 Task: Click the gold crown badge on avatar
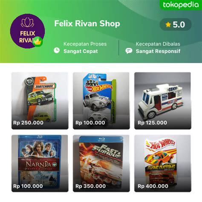tap(38, 42)
